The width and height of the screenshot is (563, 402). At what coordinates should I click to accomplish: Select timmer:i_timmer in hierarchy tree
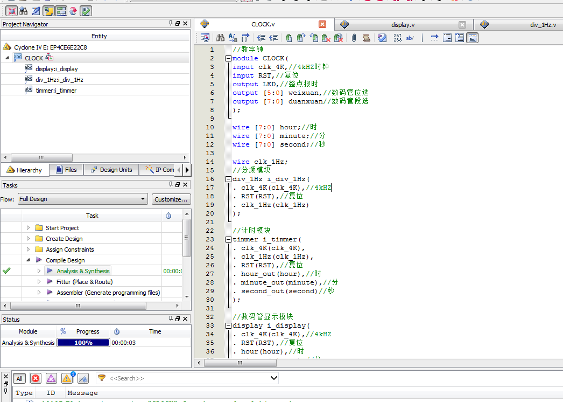56,90
